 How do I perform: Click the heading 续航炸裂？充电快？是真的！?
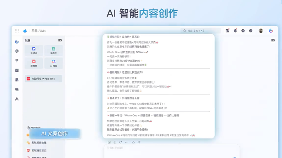(x=124, y=37)
